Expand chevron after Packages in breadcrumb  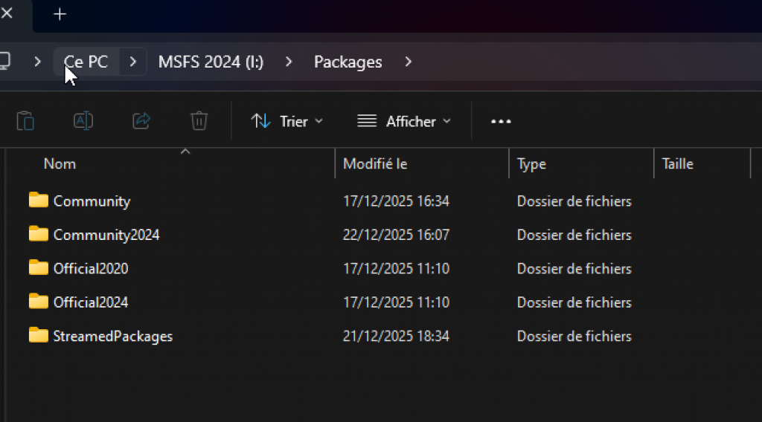pos(408,62)
